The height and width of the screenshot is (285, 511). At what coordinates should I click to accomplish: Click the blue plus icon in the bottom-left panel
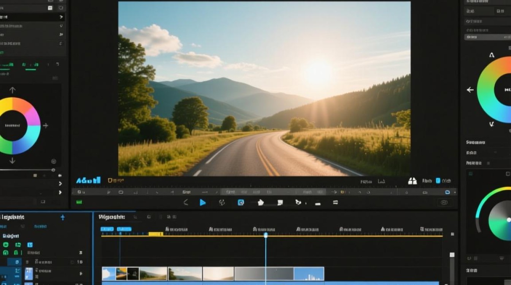63,217
